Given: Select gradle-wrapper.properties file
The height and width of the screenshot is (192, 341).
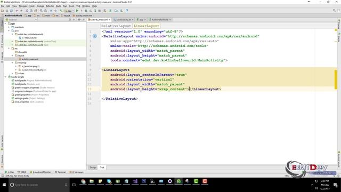Looking at the screenshot, I should click(27, 87).
